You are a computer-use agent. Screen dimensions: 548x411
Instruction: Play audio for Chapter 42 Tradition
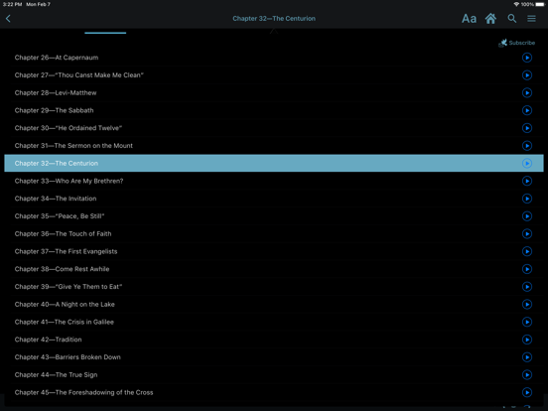pyautogui.click(x=527, y=340)
